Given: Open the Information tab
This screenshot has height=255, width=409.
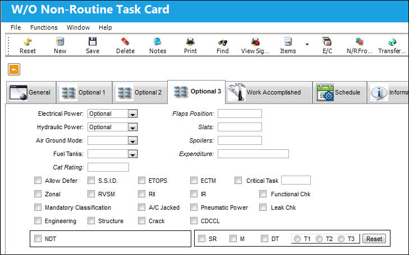Looking at the screenshot, I should [x=388, y=92].
